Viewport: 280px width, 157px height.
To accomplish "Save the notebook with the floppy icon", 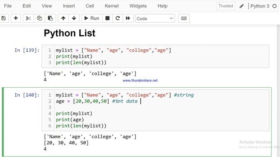I will click(3, 18).
